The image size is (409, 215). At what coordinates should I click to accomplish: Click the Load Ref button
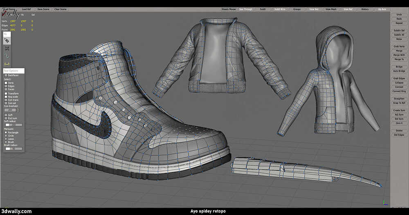click(26, 9)
